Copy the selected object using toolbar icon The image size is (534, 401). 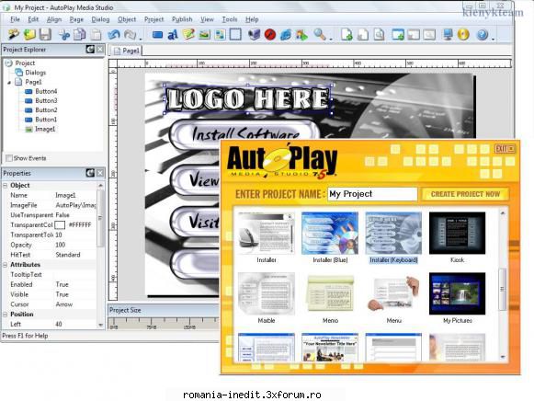click(x=80, y=34)
